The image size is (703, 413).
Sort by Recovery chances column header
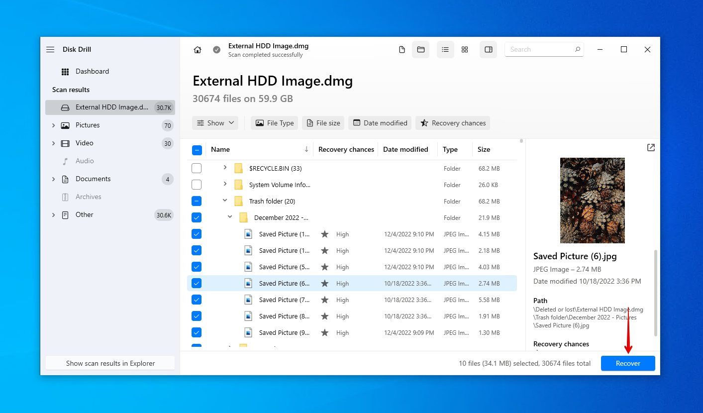click(346, 149)
